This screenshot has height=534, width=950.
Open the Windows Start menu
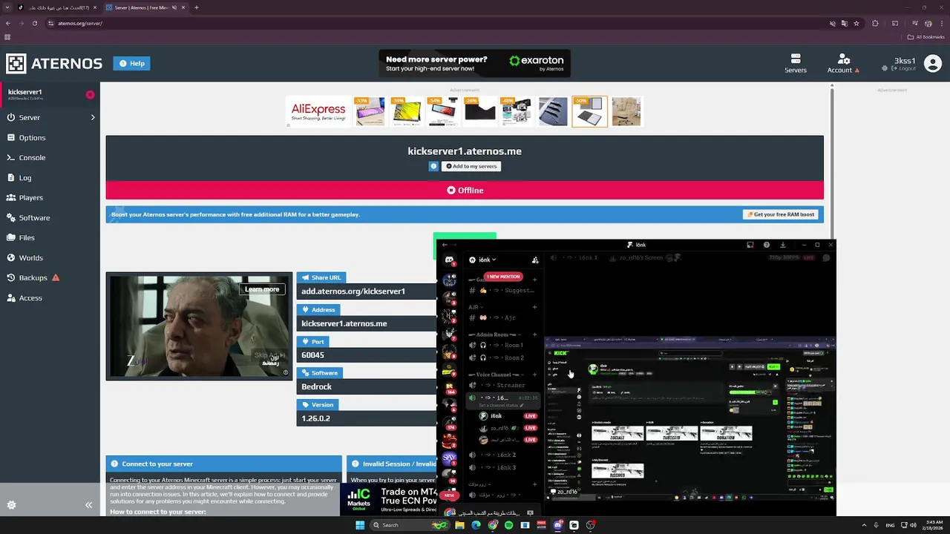click(x=360, y=525)
